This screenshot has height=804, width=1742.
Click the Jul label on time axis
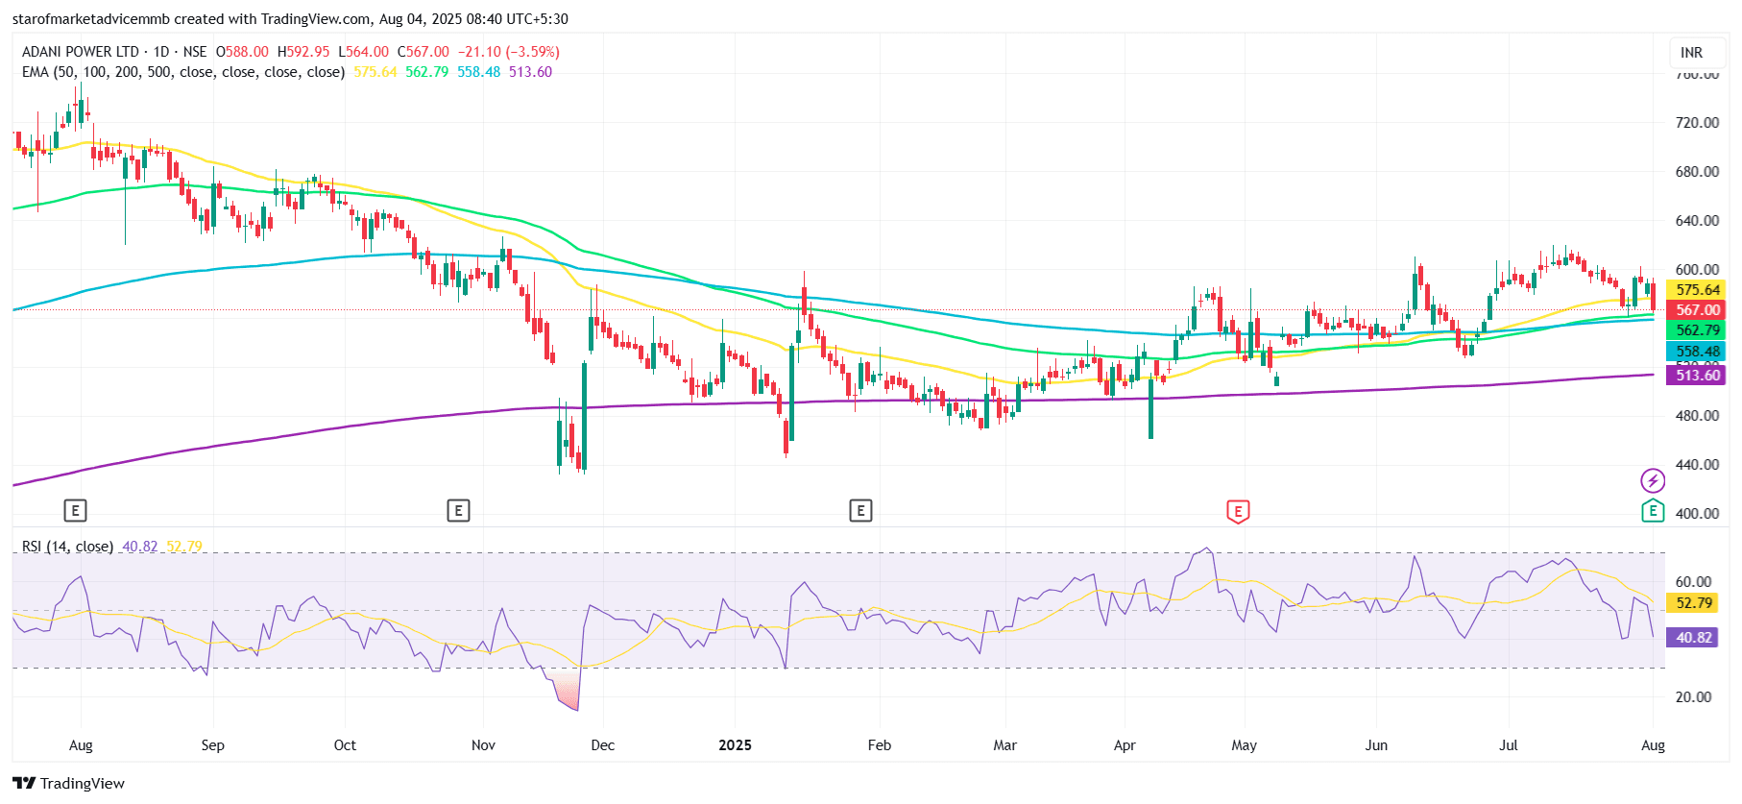pos(1509,745)
